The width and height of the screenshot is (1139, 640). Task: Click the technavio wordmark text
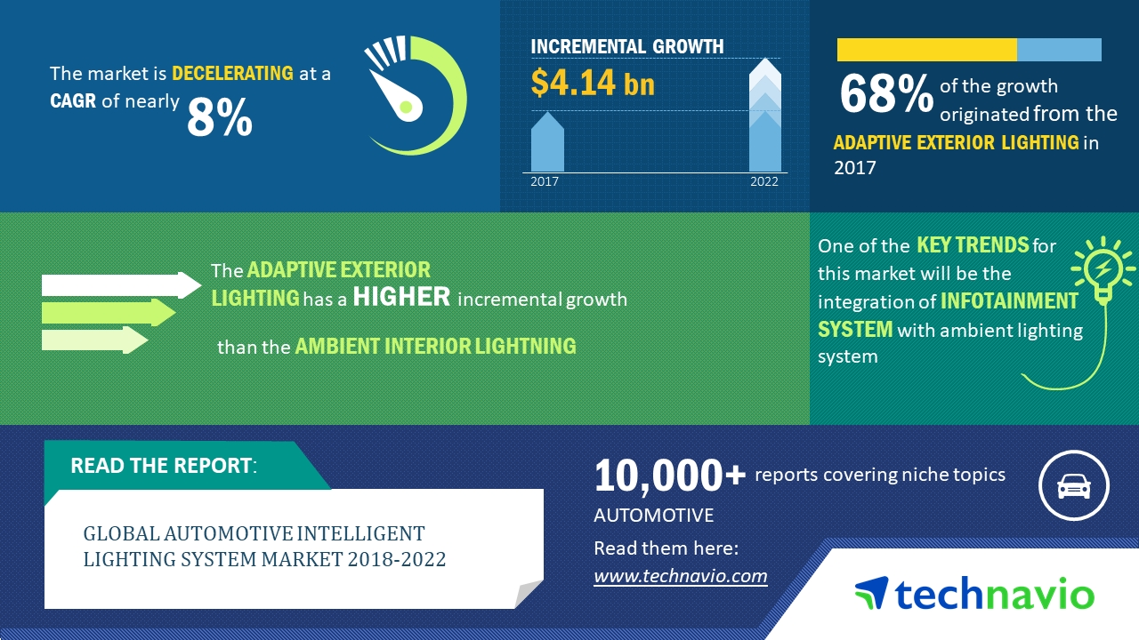pyautogui.click(x=994, y=594)
